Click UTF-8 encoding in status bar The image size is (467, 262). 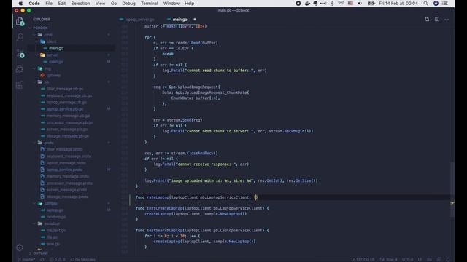[x=407, y=259]
